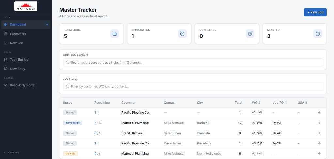Select New Job in sidebar menu

(26, 43)
